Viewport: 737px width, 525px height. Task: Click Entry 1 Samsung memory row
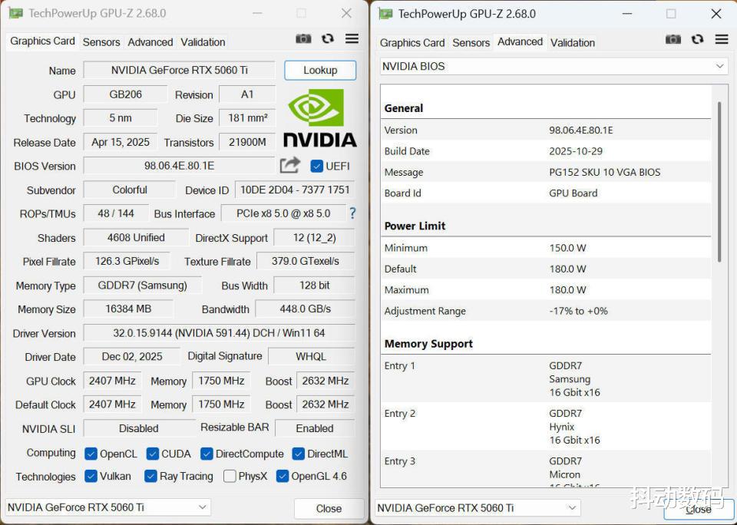click(546, 379)
